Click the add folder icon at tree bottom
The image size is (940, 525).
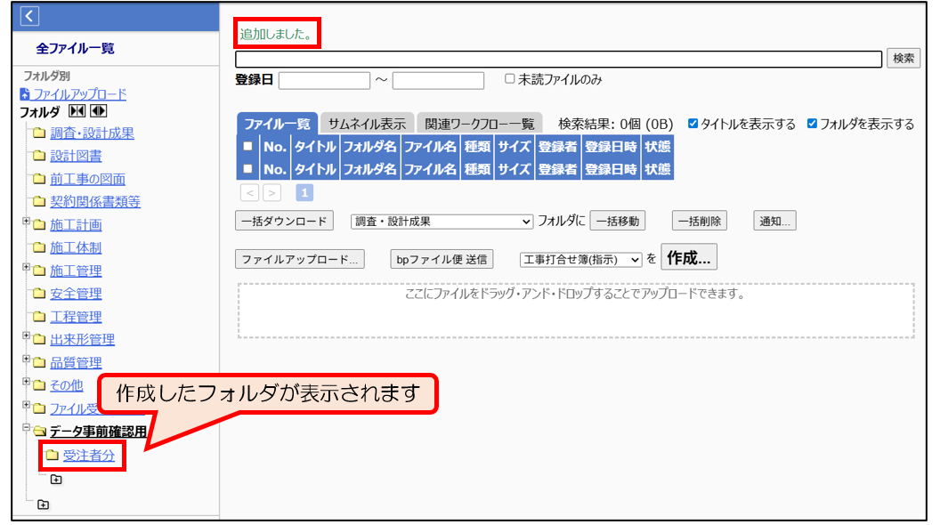point(42,505)
